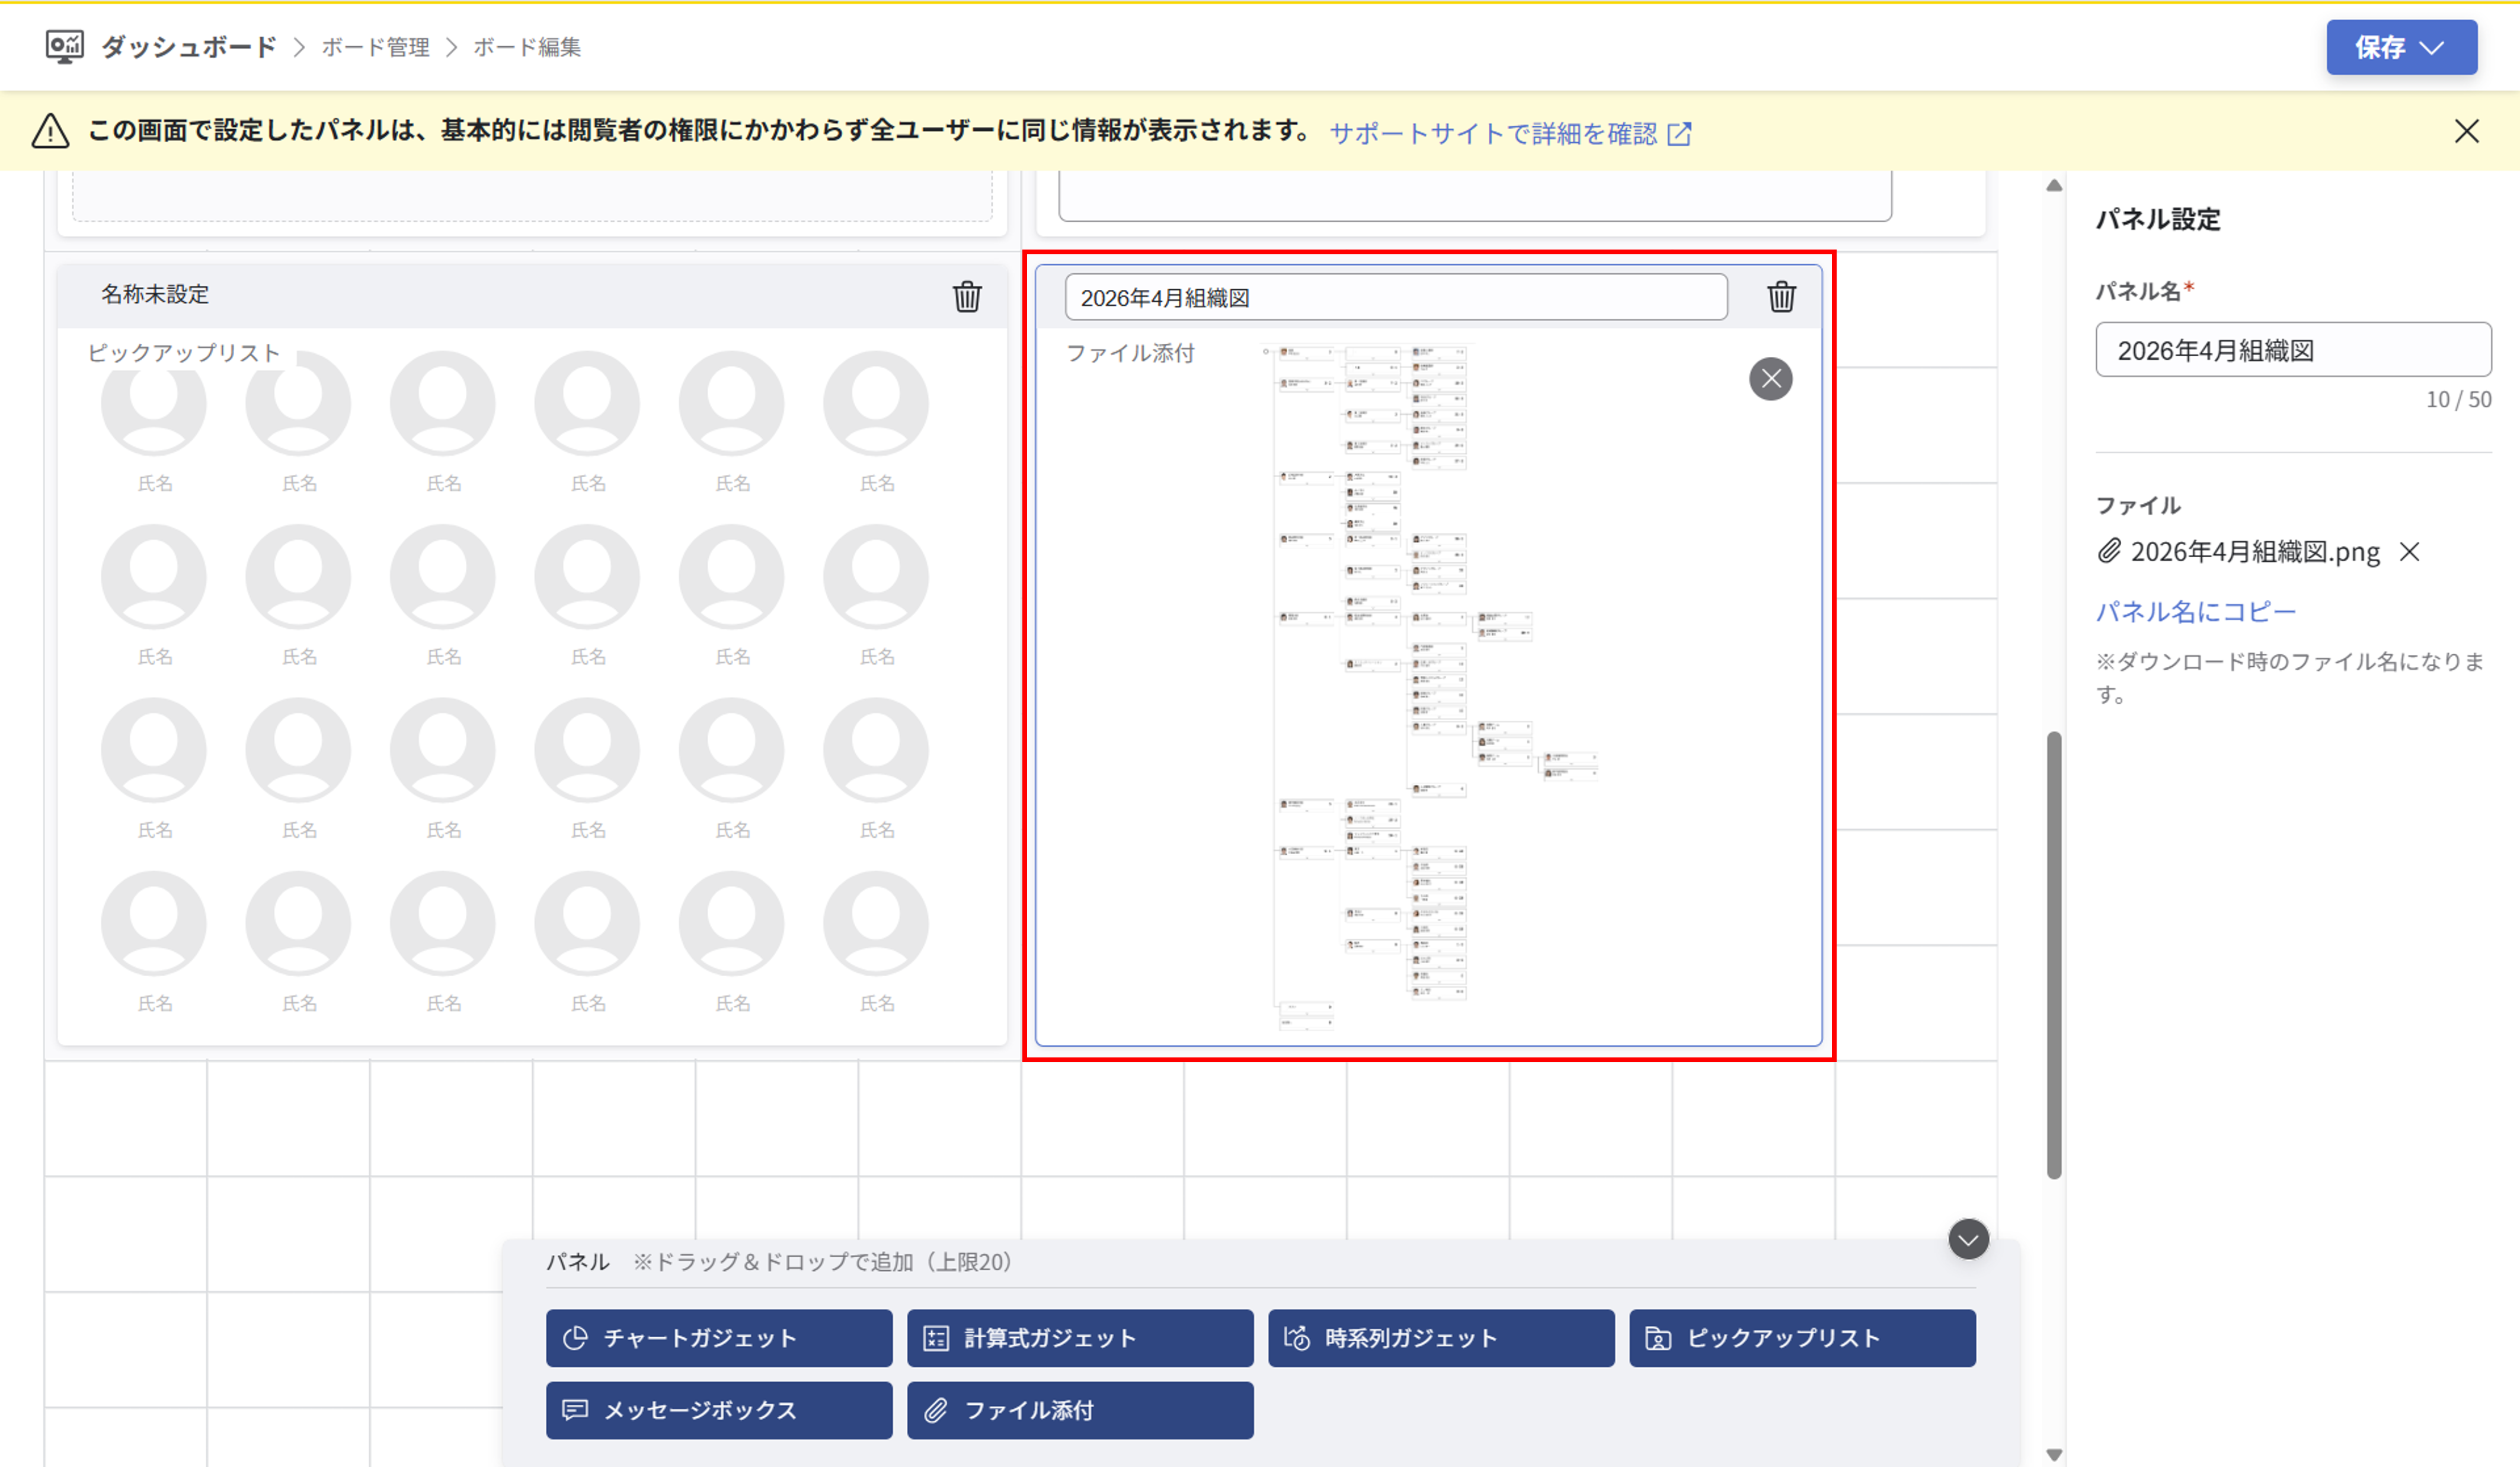Select the ピックアップリスト panel button
The image size is (2520, 1467).
tap(1802, 1338)
